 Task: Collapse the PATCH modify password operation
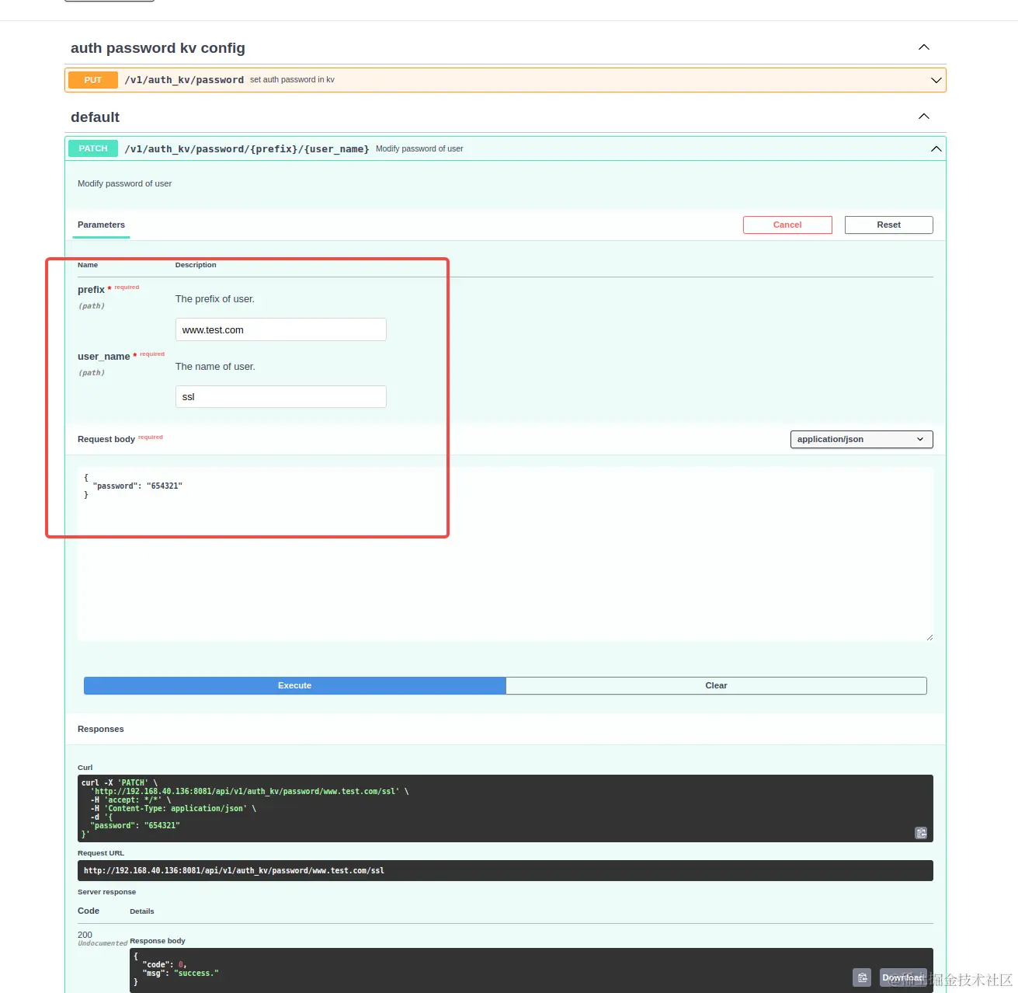click(x=936, y=148)
